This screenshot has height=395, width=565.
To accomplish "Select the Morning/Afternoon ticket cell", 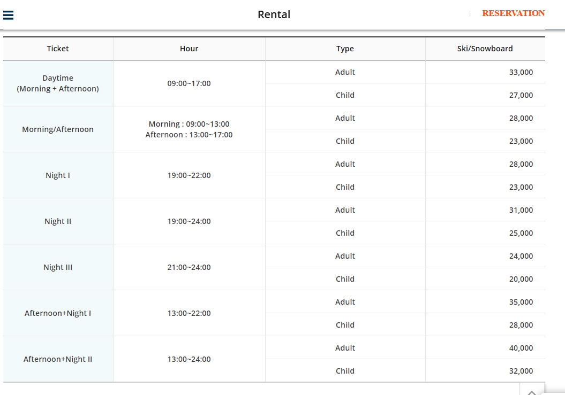I will 58,129.
